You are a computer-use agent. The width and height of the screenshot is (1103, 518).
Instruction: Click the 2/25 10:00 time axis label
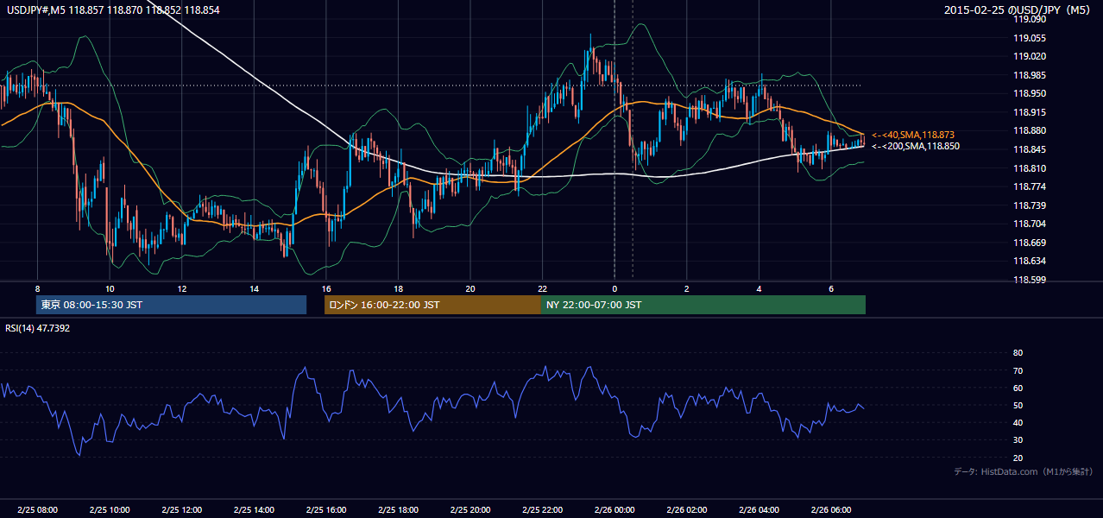point(110,510)
